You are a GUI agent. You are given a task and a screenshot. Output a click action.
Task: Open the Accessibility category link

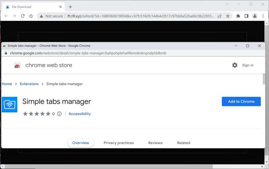80,114
